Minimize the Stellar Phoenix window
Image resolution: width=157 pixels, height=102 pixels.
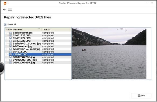(147, 3)
